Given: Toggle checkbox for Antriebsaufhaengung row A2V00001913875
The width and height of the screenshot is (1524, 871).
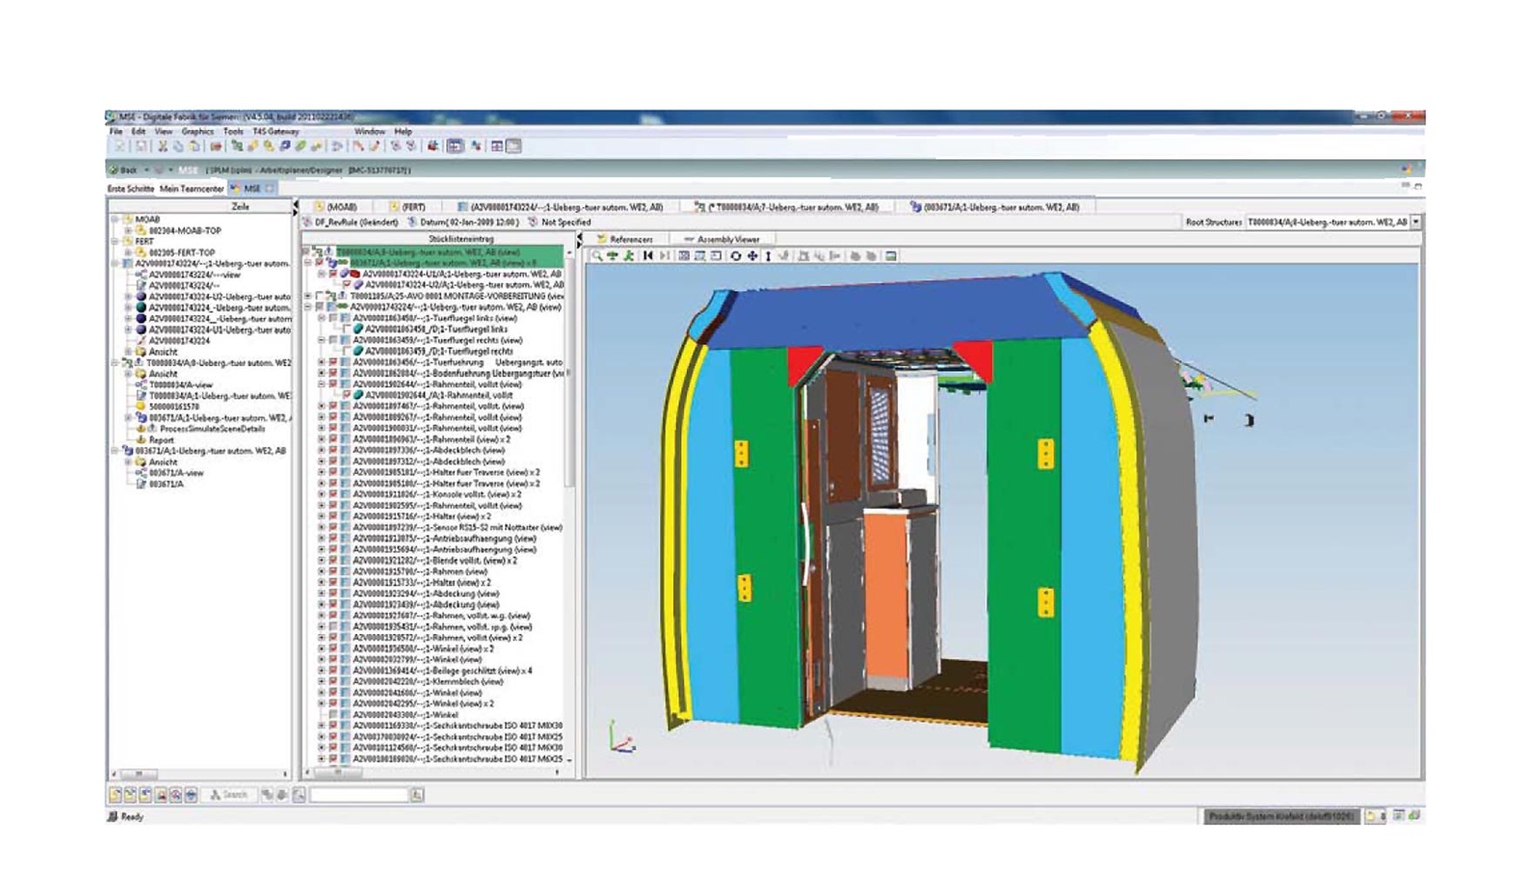Looking at the screenshot, I should [x=334, y=539].
